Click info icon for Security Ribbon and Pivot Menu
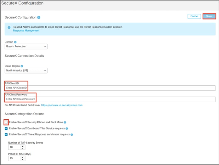Screen dimensions: 219x165 pyautogui.click(x=65, y=122)
